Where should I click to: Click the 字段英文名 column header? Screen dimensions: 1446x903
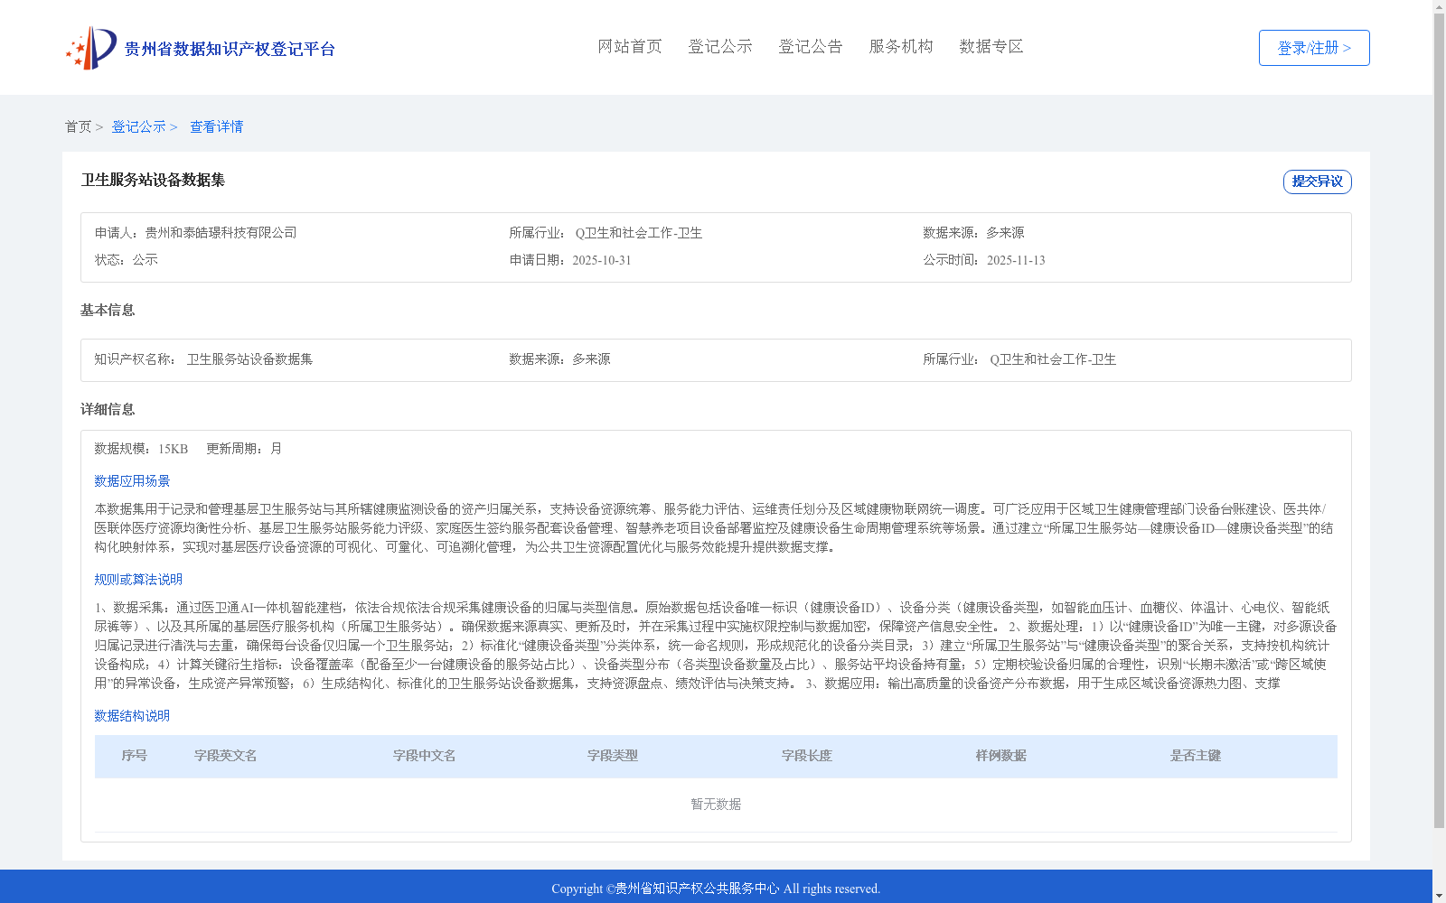[x=226, y=756]
